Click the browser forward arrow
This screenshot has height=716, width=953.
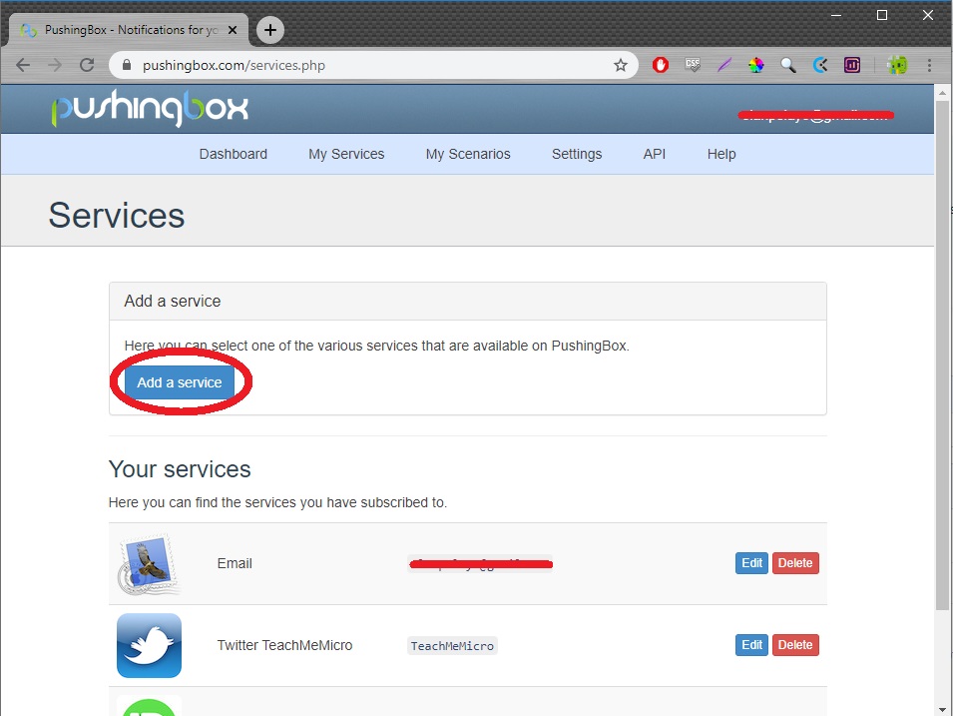point(55,65)
